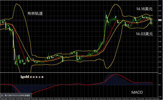Click the MT4 15-minute screenshot note

15,95
